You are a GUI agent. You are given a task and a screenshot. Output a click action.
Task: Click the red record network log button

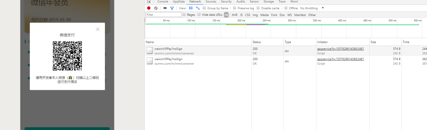coord(149,8)
